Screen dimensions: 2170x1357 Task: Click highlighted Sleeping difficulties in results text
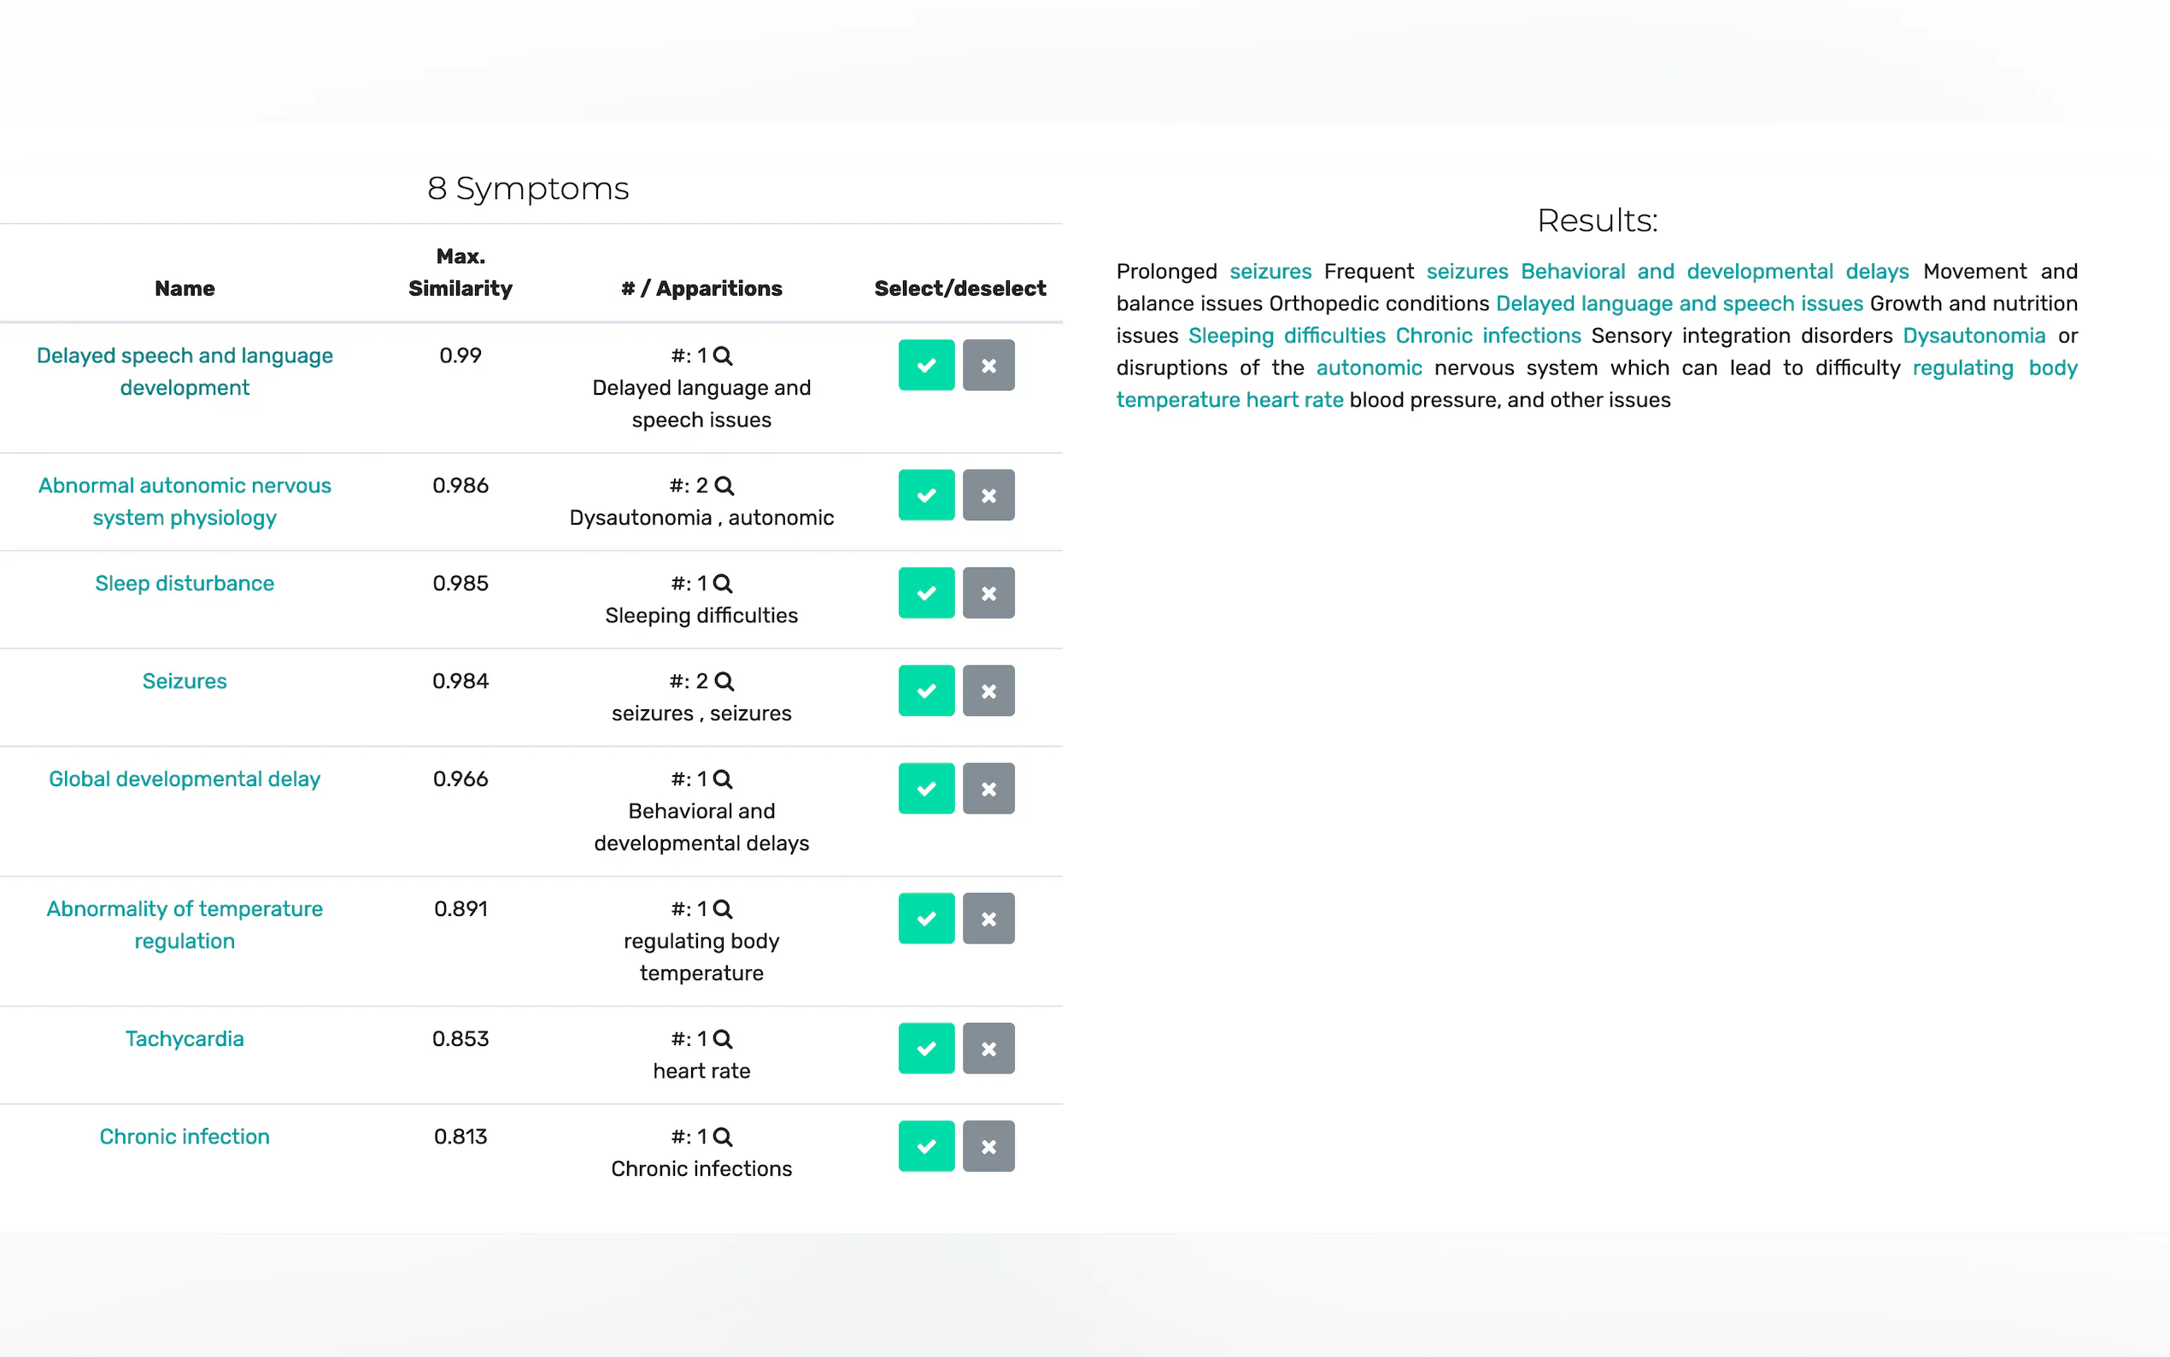click(1286, 336)
